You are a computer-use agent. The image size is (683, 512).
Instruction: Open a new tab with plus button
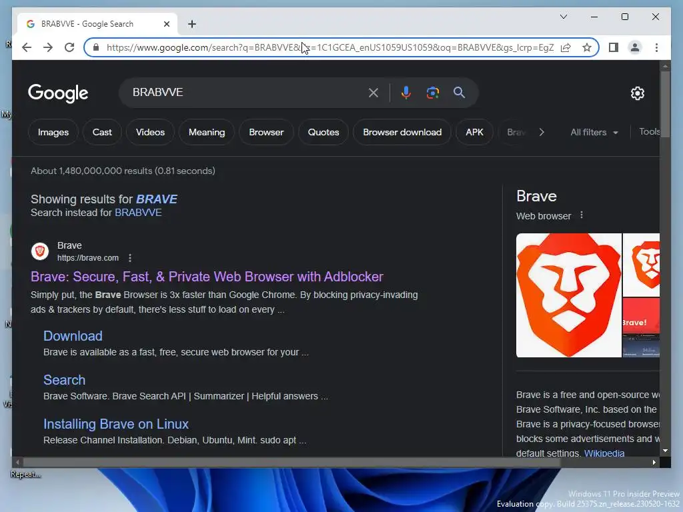point(191,24)
